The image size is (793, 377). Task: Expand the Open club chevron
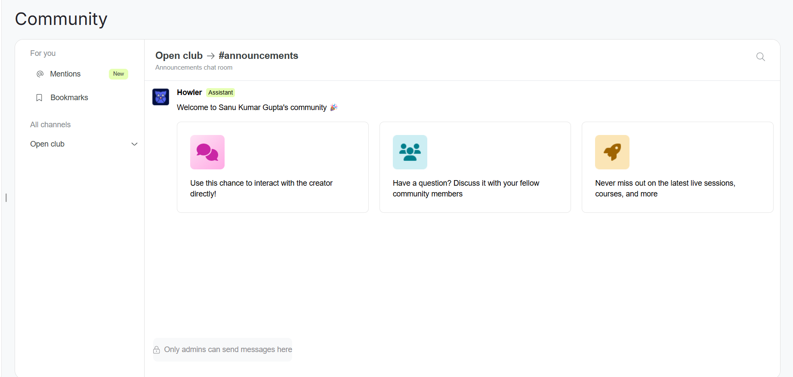[x=134, y=144]
